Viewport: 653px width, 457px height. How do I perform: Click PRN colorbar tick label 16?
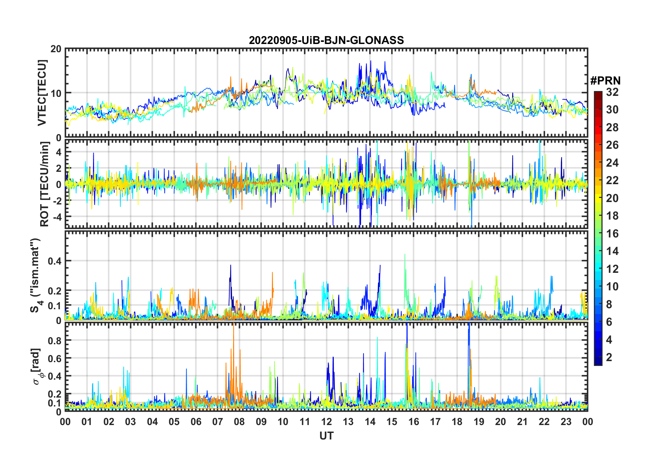[x=612, y=234]
